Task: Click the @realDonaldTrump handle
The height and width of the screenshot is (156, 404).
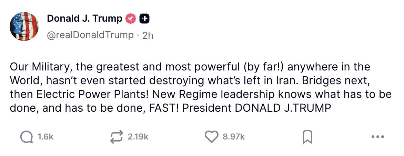Action: tap(90, 35)
